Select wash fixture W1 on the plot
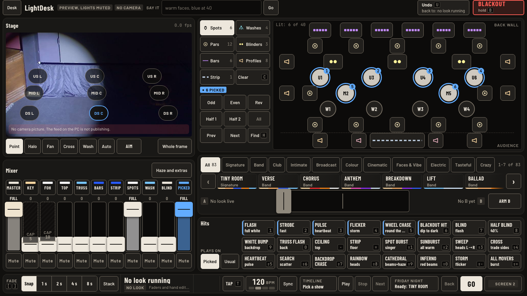527x296 pixels. (328, 109)
